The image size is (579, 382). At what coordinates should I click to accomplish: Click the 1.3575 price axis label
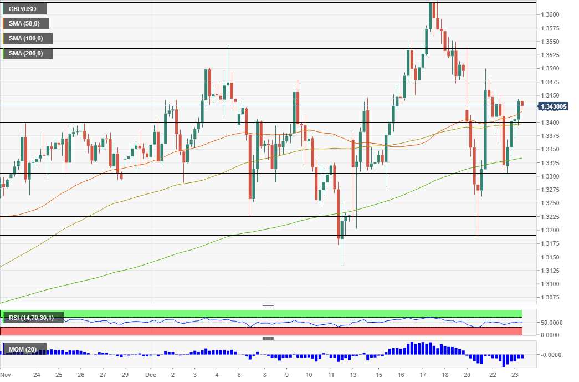(550, 28)
